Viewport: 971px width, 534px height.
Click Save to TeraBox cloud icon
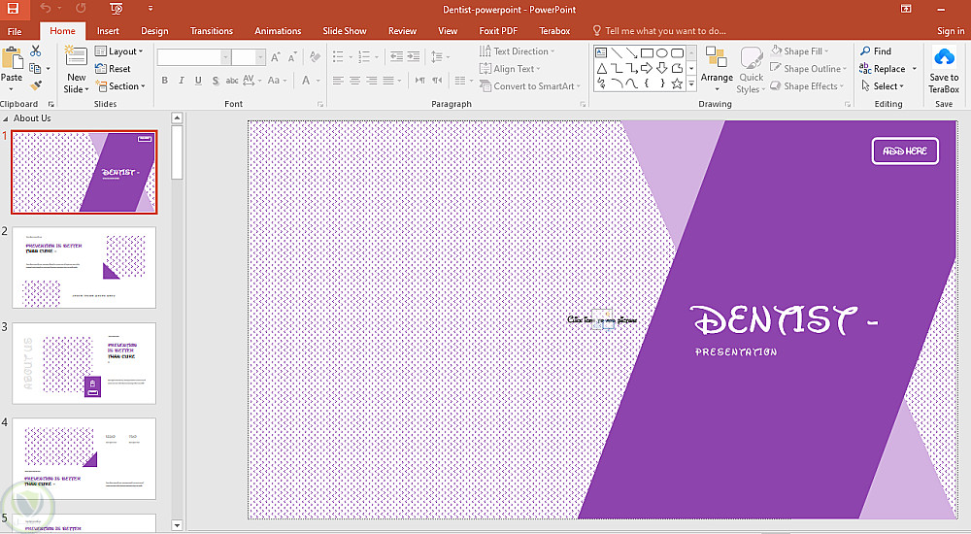click(x=944, y=57)
